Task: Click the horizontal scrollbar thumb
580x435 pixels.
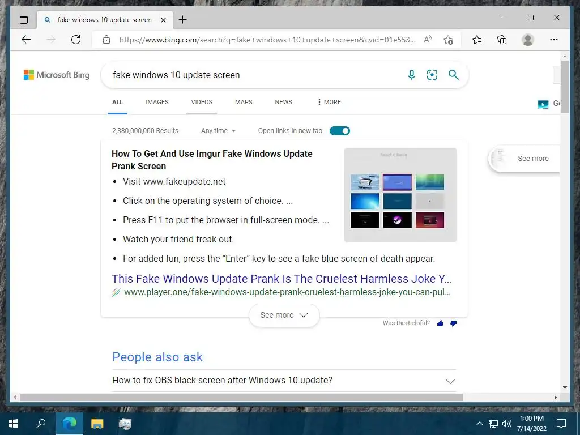Action: pyautogui.click(x=241, y=397)
